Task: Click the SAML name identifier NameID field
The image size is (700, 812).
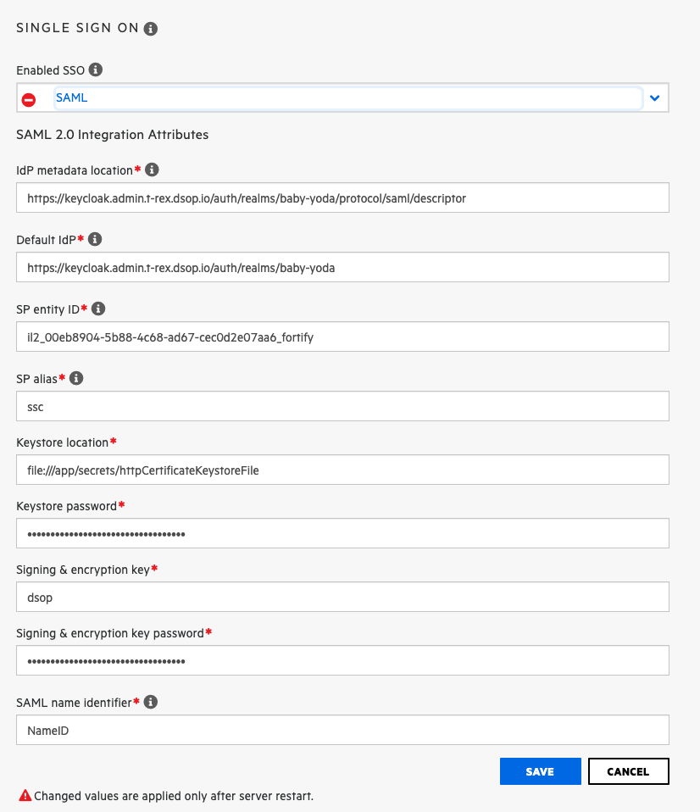Action: [342, 730]
